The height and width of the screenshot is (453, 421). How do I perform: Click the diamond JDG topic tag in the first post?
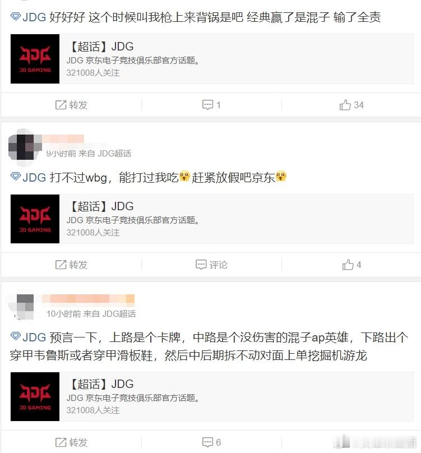click(28, 17)
